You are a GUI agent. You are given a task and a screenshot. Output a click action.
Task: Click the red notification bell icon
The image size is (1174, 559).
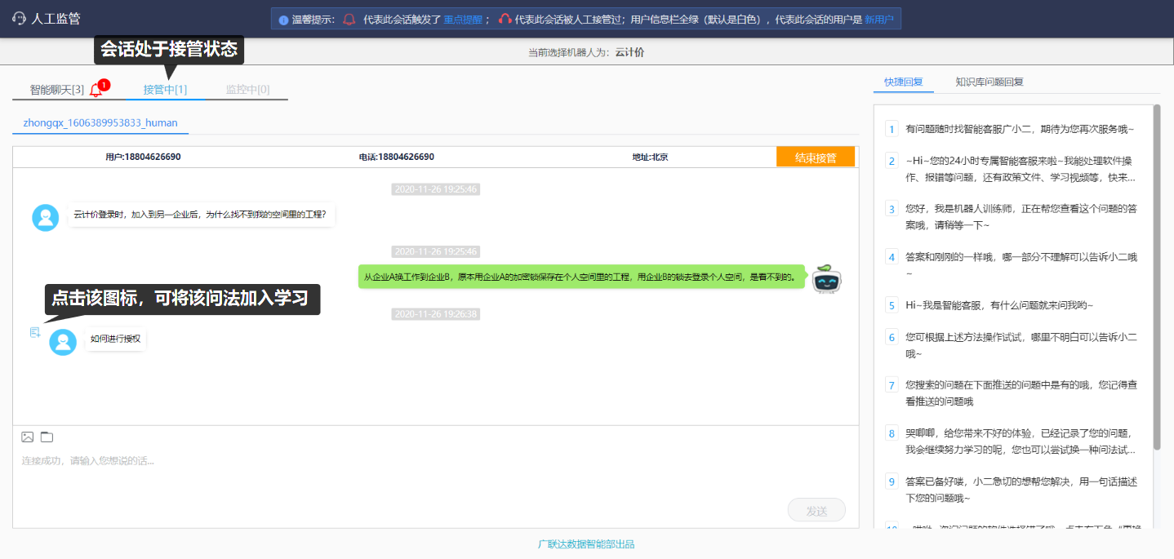point(96,90)
